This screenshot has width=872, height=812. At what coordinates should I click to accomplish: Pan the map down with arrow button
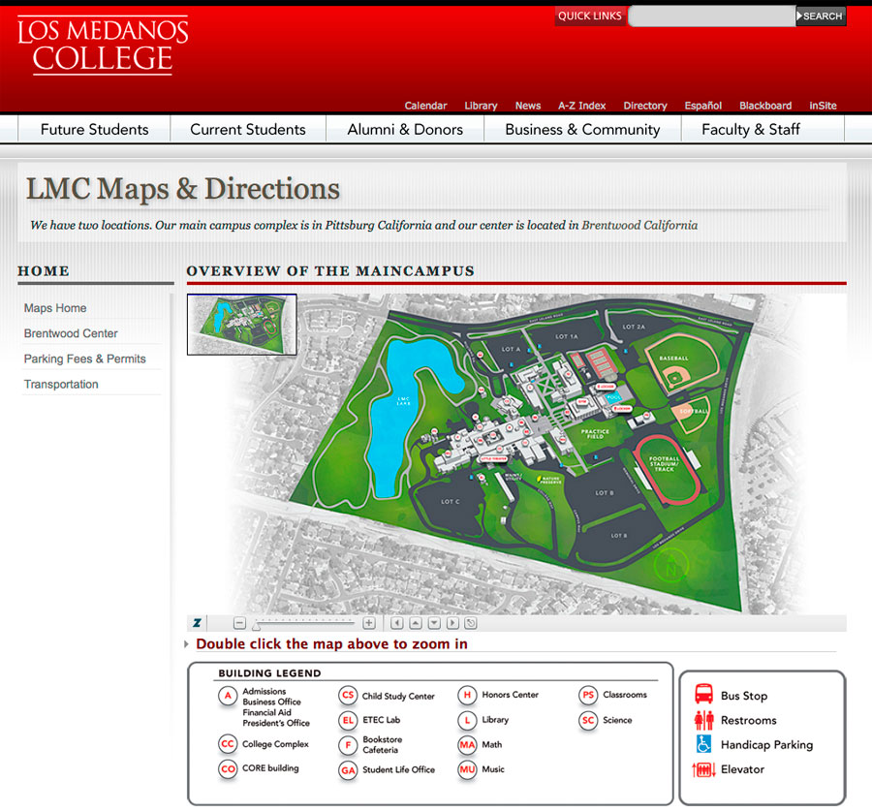(x=434, y=623)
